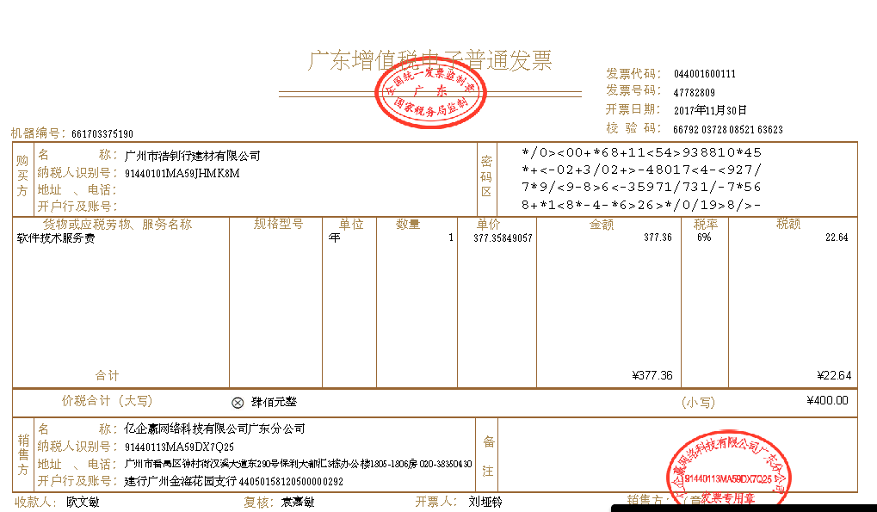
Task: Click the seller bank account 44050158120500000292
Action: point(291,481)
